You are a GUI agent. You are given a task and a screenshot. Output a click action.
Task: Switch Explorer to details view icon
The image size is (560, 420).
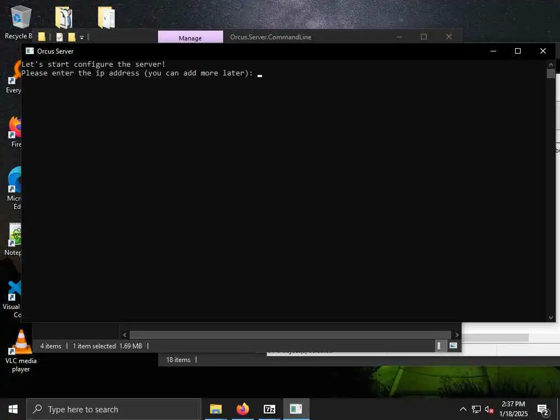440,346
